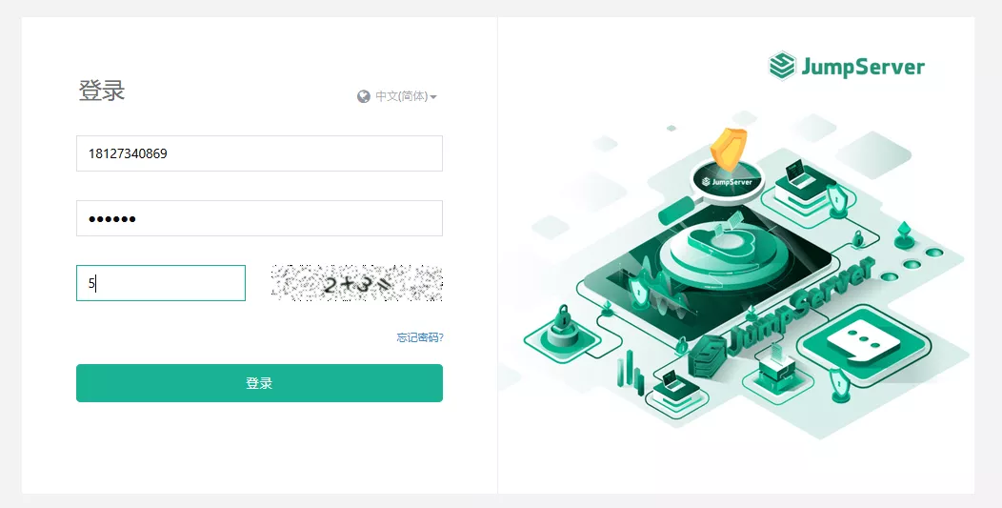Expand the language selector caret arrow
This screenshot has width=1002, height=508.
433,97
